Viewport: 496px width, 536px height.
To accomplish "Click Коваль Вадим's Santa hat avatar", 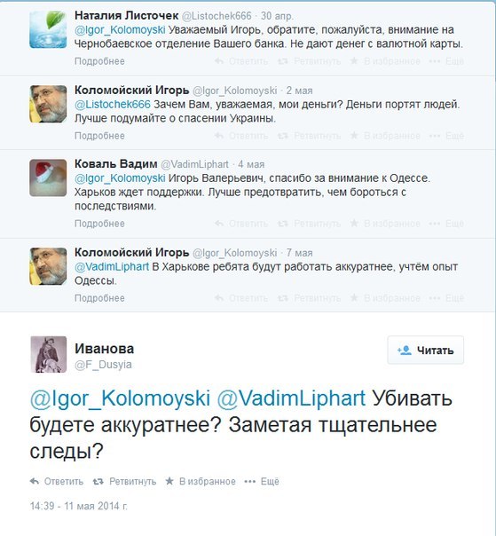I will [48, 177].
